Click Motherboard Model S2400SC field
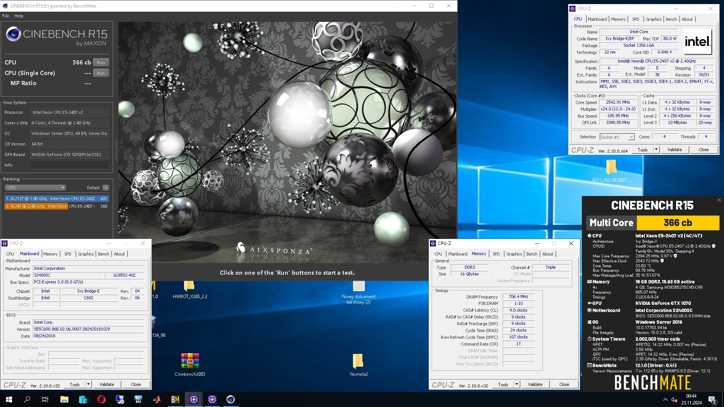Screen dimensions: 724x407 [x=68, y=275]
